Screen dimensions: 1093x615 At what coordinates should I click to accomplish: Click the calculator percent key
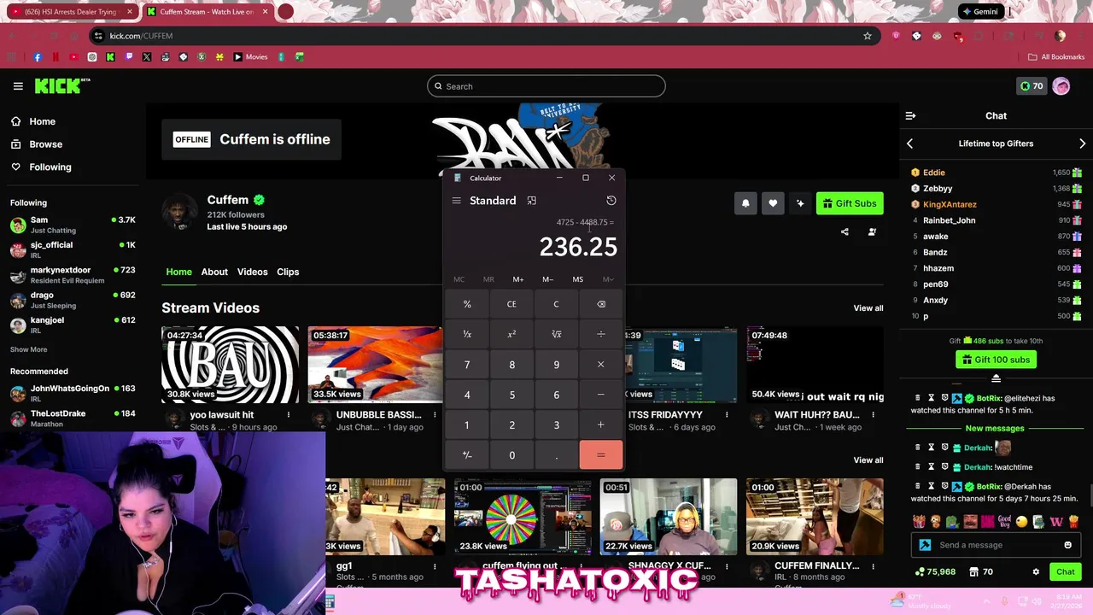click(x=467, y=304)
